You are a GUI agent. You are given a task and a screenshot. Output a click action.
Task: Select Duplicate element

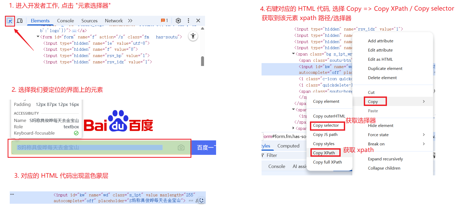pos(385,68)
